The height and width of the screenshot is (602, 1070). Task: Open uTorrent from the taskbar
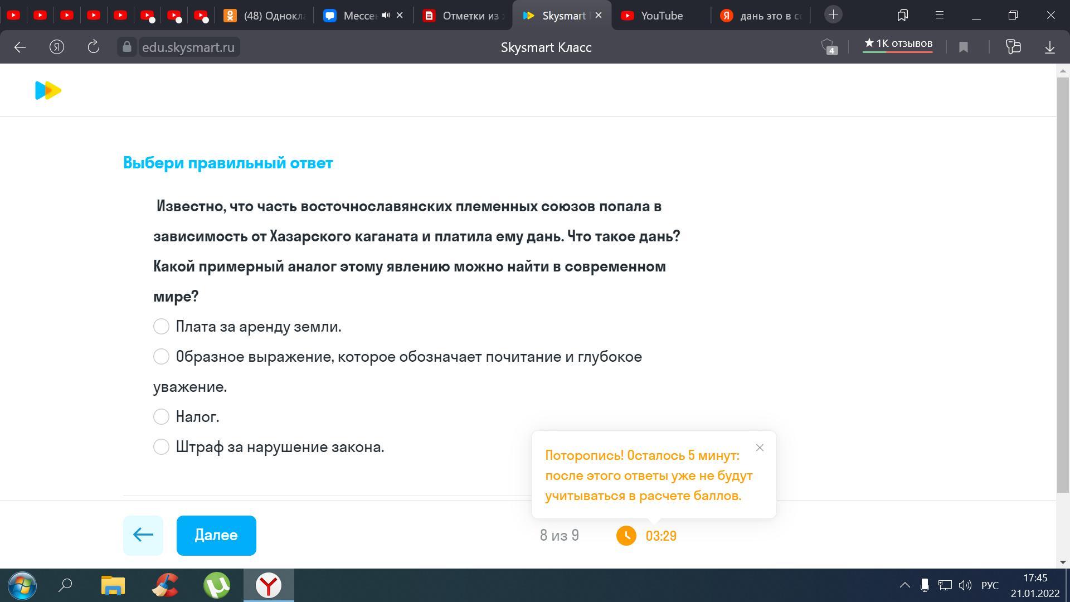point(217,585)
